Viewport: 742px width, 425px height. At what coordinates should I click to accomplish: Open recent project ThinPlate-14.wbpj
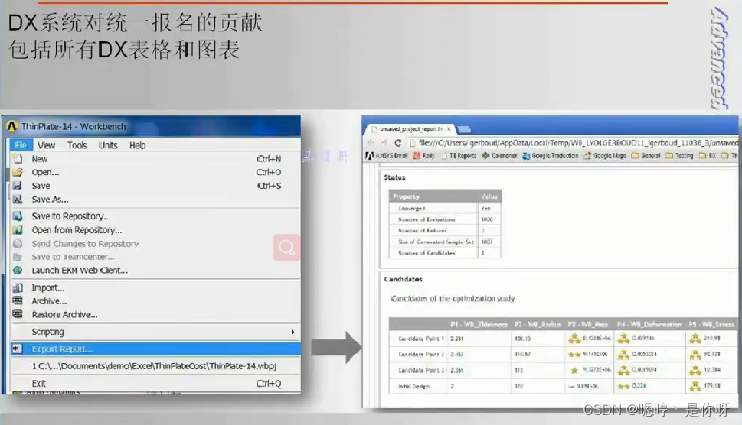(155, 366)
